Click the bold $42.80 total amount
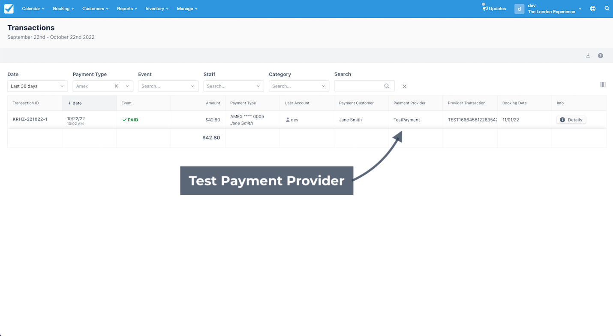This screenshot has height=336, width=613. point(211,138)
